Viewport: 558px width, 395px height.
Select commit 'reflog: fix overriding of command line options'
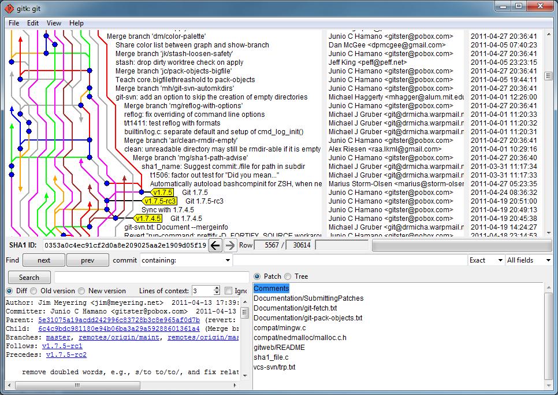click(x=194, y=115)
